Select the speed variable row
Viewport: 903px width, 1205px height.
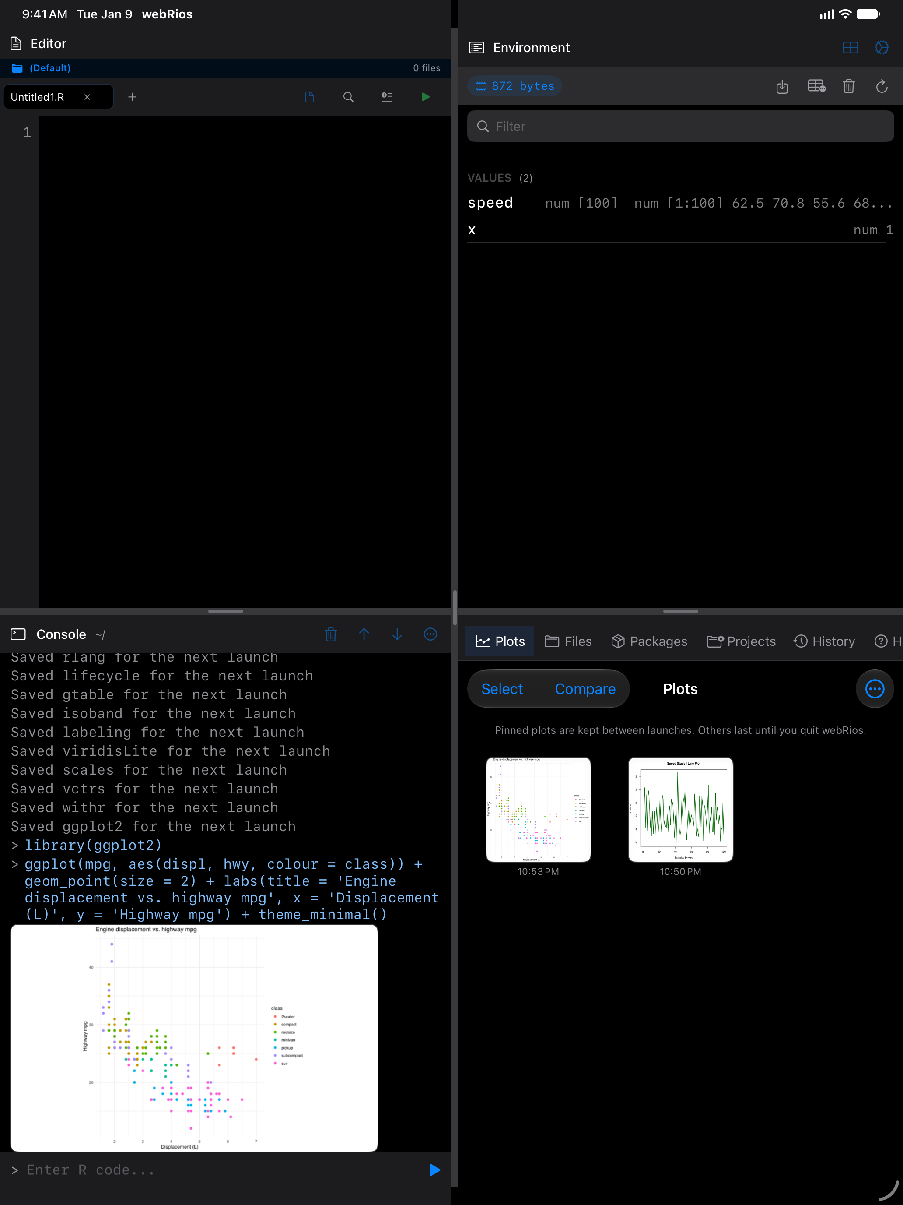tap(680, 203)
